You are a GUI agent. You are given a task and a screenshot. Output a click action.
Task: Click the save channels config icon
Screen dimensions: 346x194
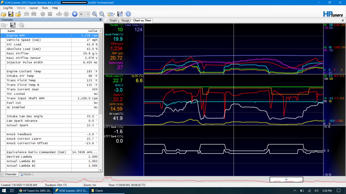coord(13,25)
